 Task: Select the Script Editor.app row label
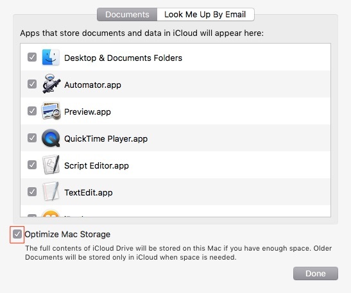point(96,166)
